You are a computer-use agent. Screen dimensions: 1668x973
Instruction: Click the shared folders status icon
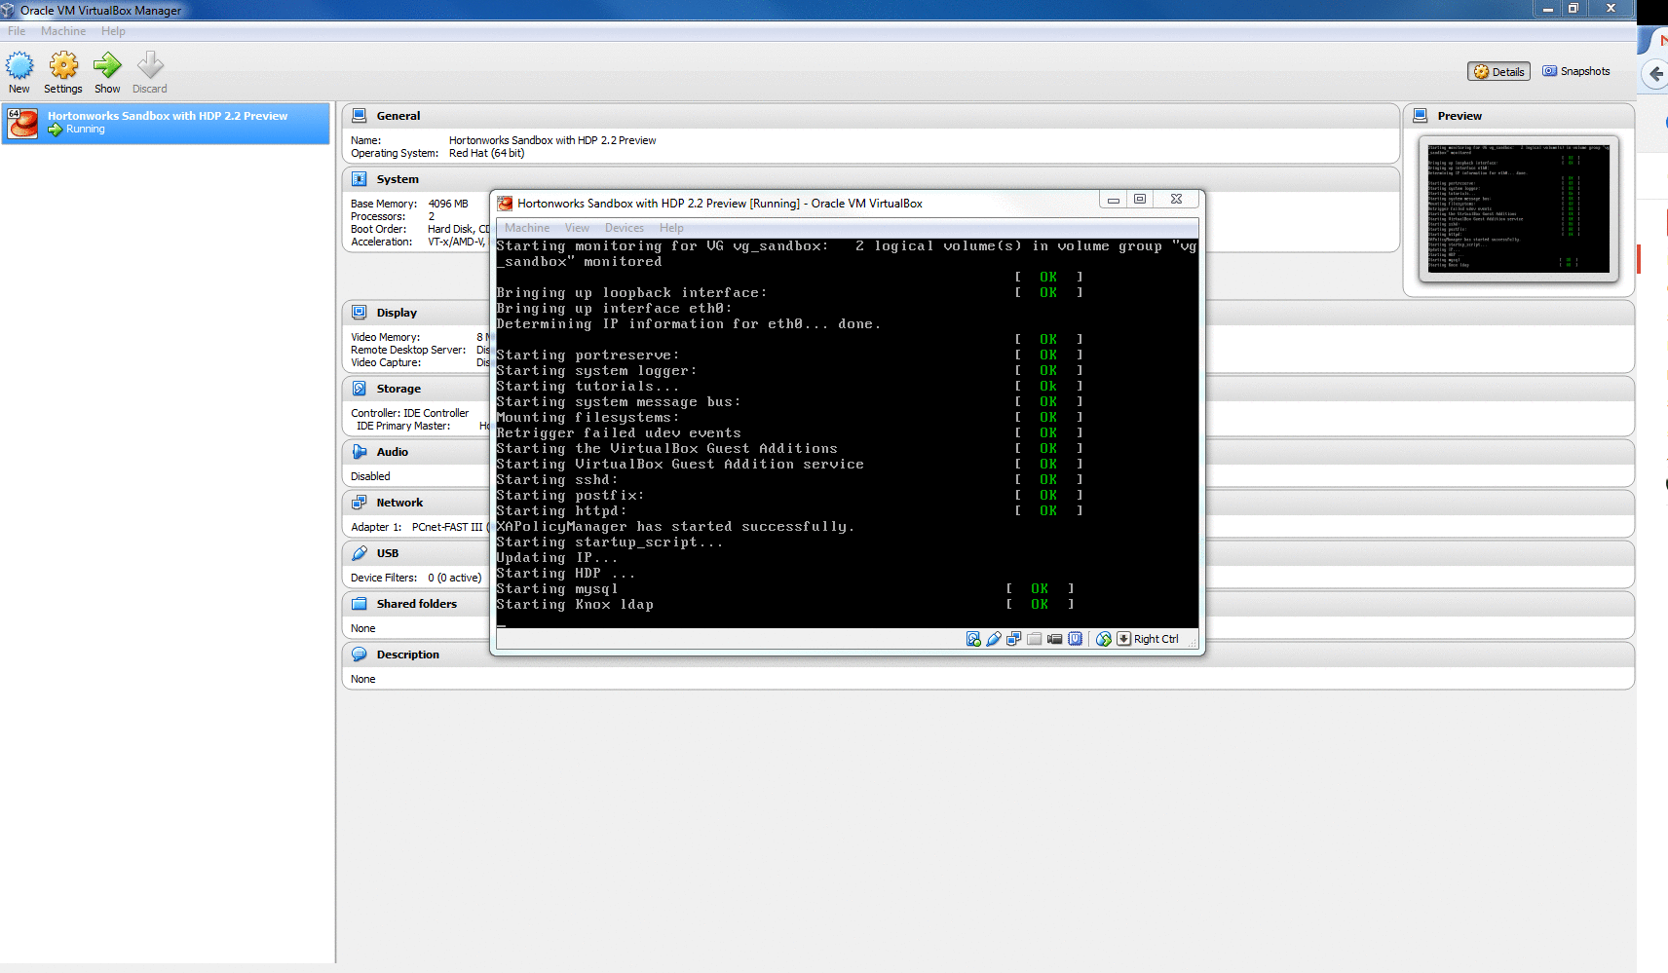[1034, 639]
